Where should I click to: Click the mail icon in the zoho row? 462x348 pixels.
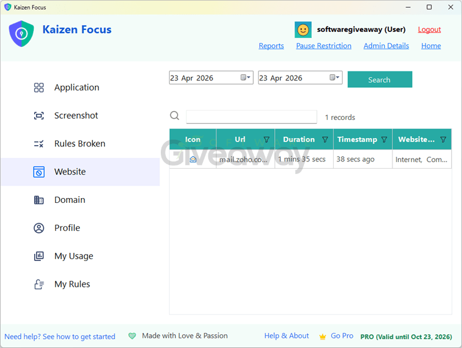pos(193,160)
